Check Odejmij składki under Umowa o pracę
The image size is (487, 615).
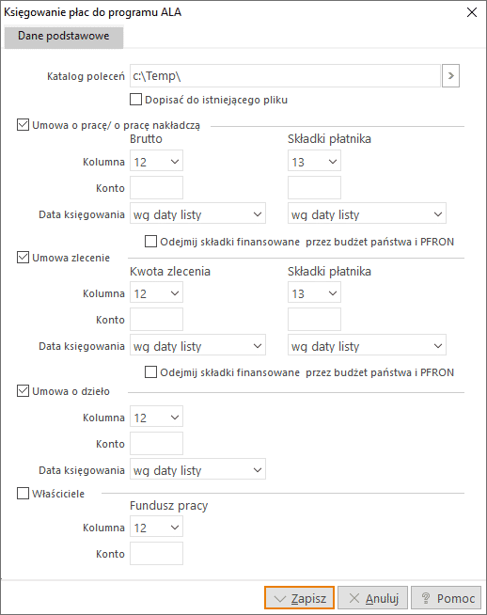tap(151, 242)
